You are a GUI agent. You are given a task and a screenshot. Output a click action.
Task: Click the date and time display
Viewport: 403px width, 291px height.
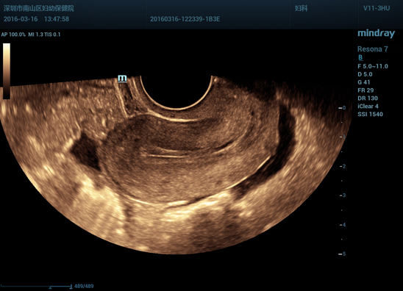(36, 19)
